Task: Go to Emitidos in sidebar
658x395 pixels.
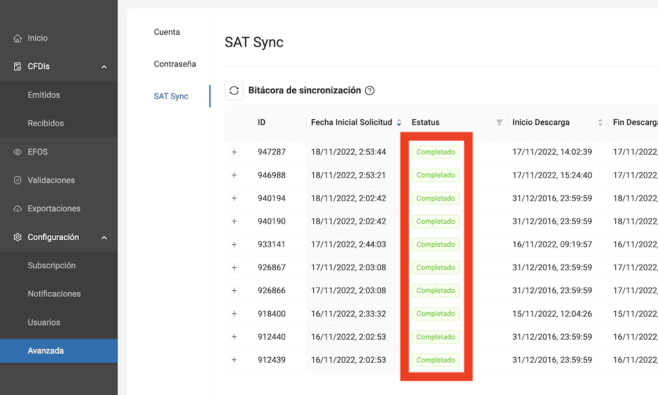Action: pos(43,95)
